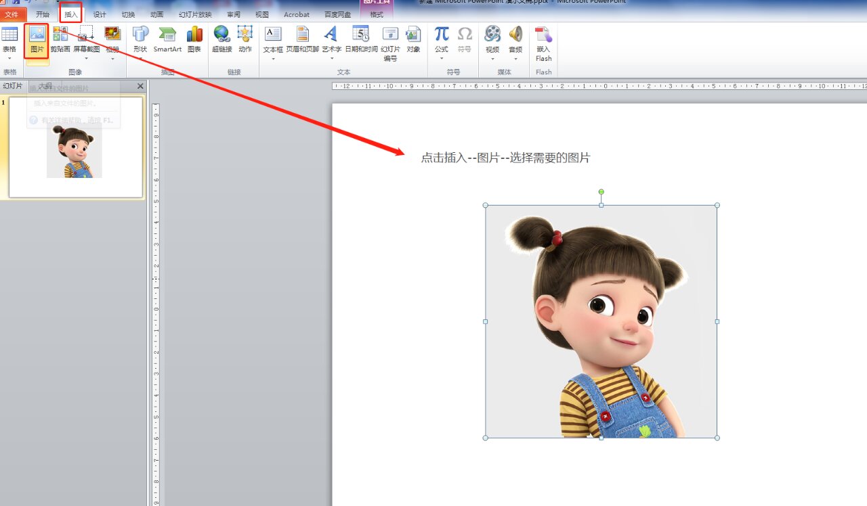Open 页眉和页脚 (Header and Footer)
Image resolution: width=867 pixels, height=506 pixels.
[302, 41]
